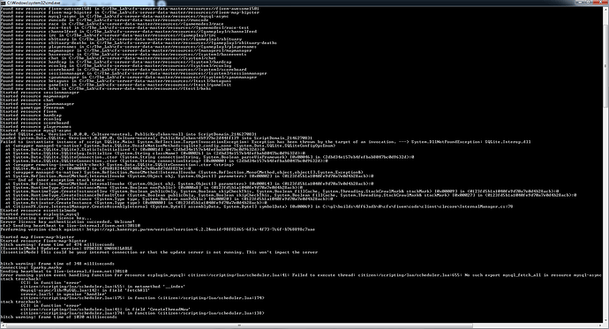Click the 'Performing version check against' URL line
This screenshot has width=609, height=329.
click(158, 229)
